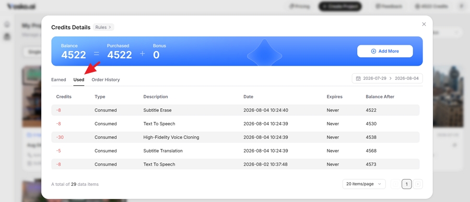Viewport: 470px width, 202px height.
Task: Click the Add More credits button
Action: (x=385, y=51)
